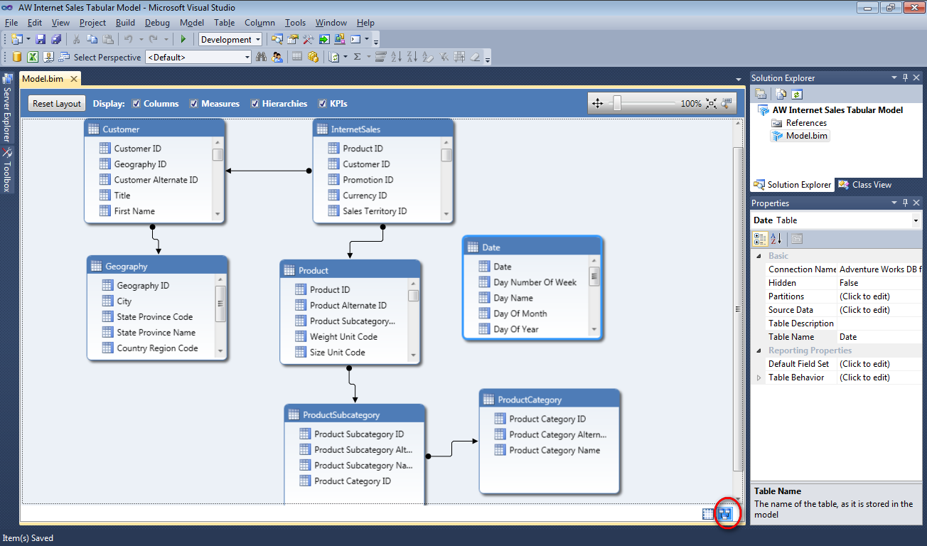Click Categorized icon in Properties panel

(x=759, y=239)
